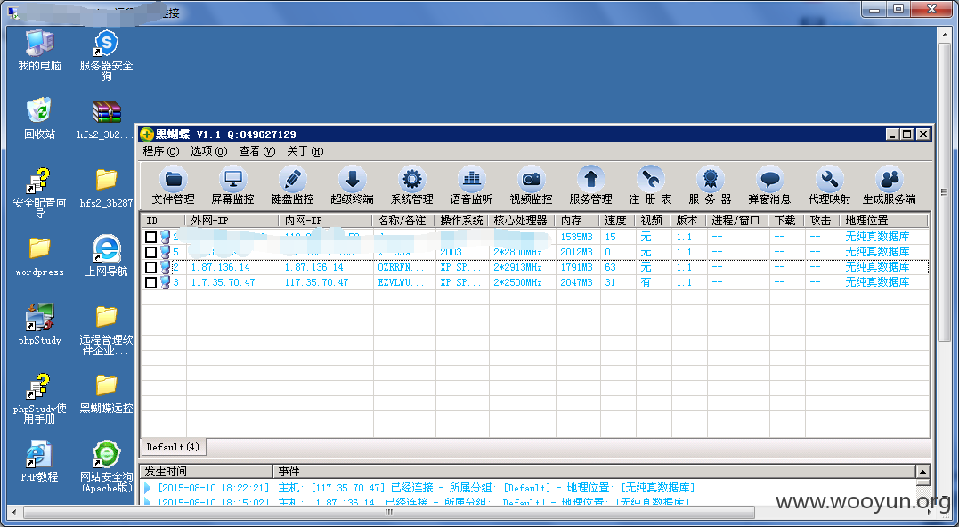Viewport: 959px width, 527px height.
Task: Click the 发生时间 log column header
Action: (x=206, y=472)
